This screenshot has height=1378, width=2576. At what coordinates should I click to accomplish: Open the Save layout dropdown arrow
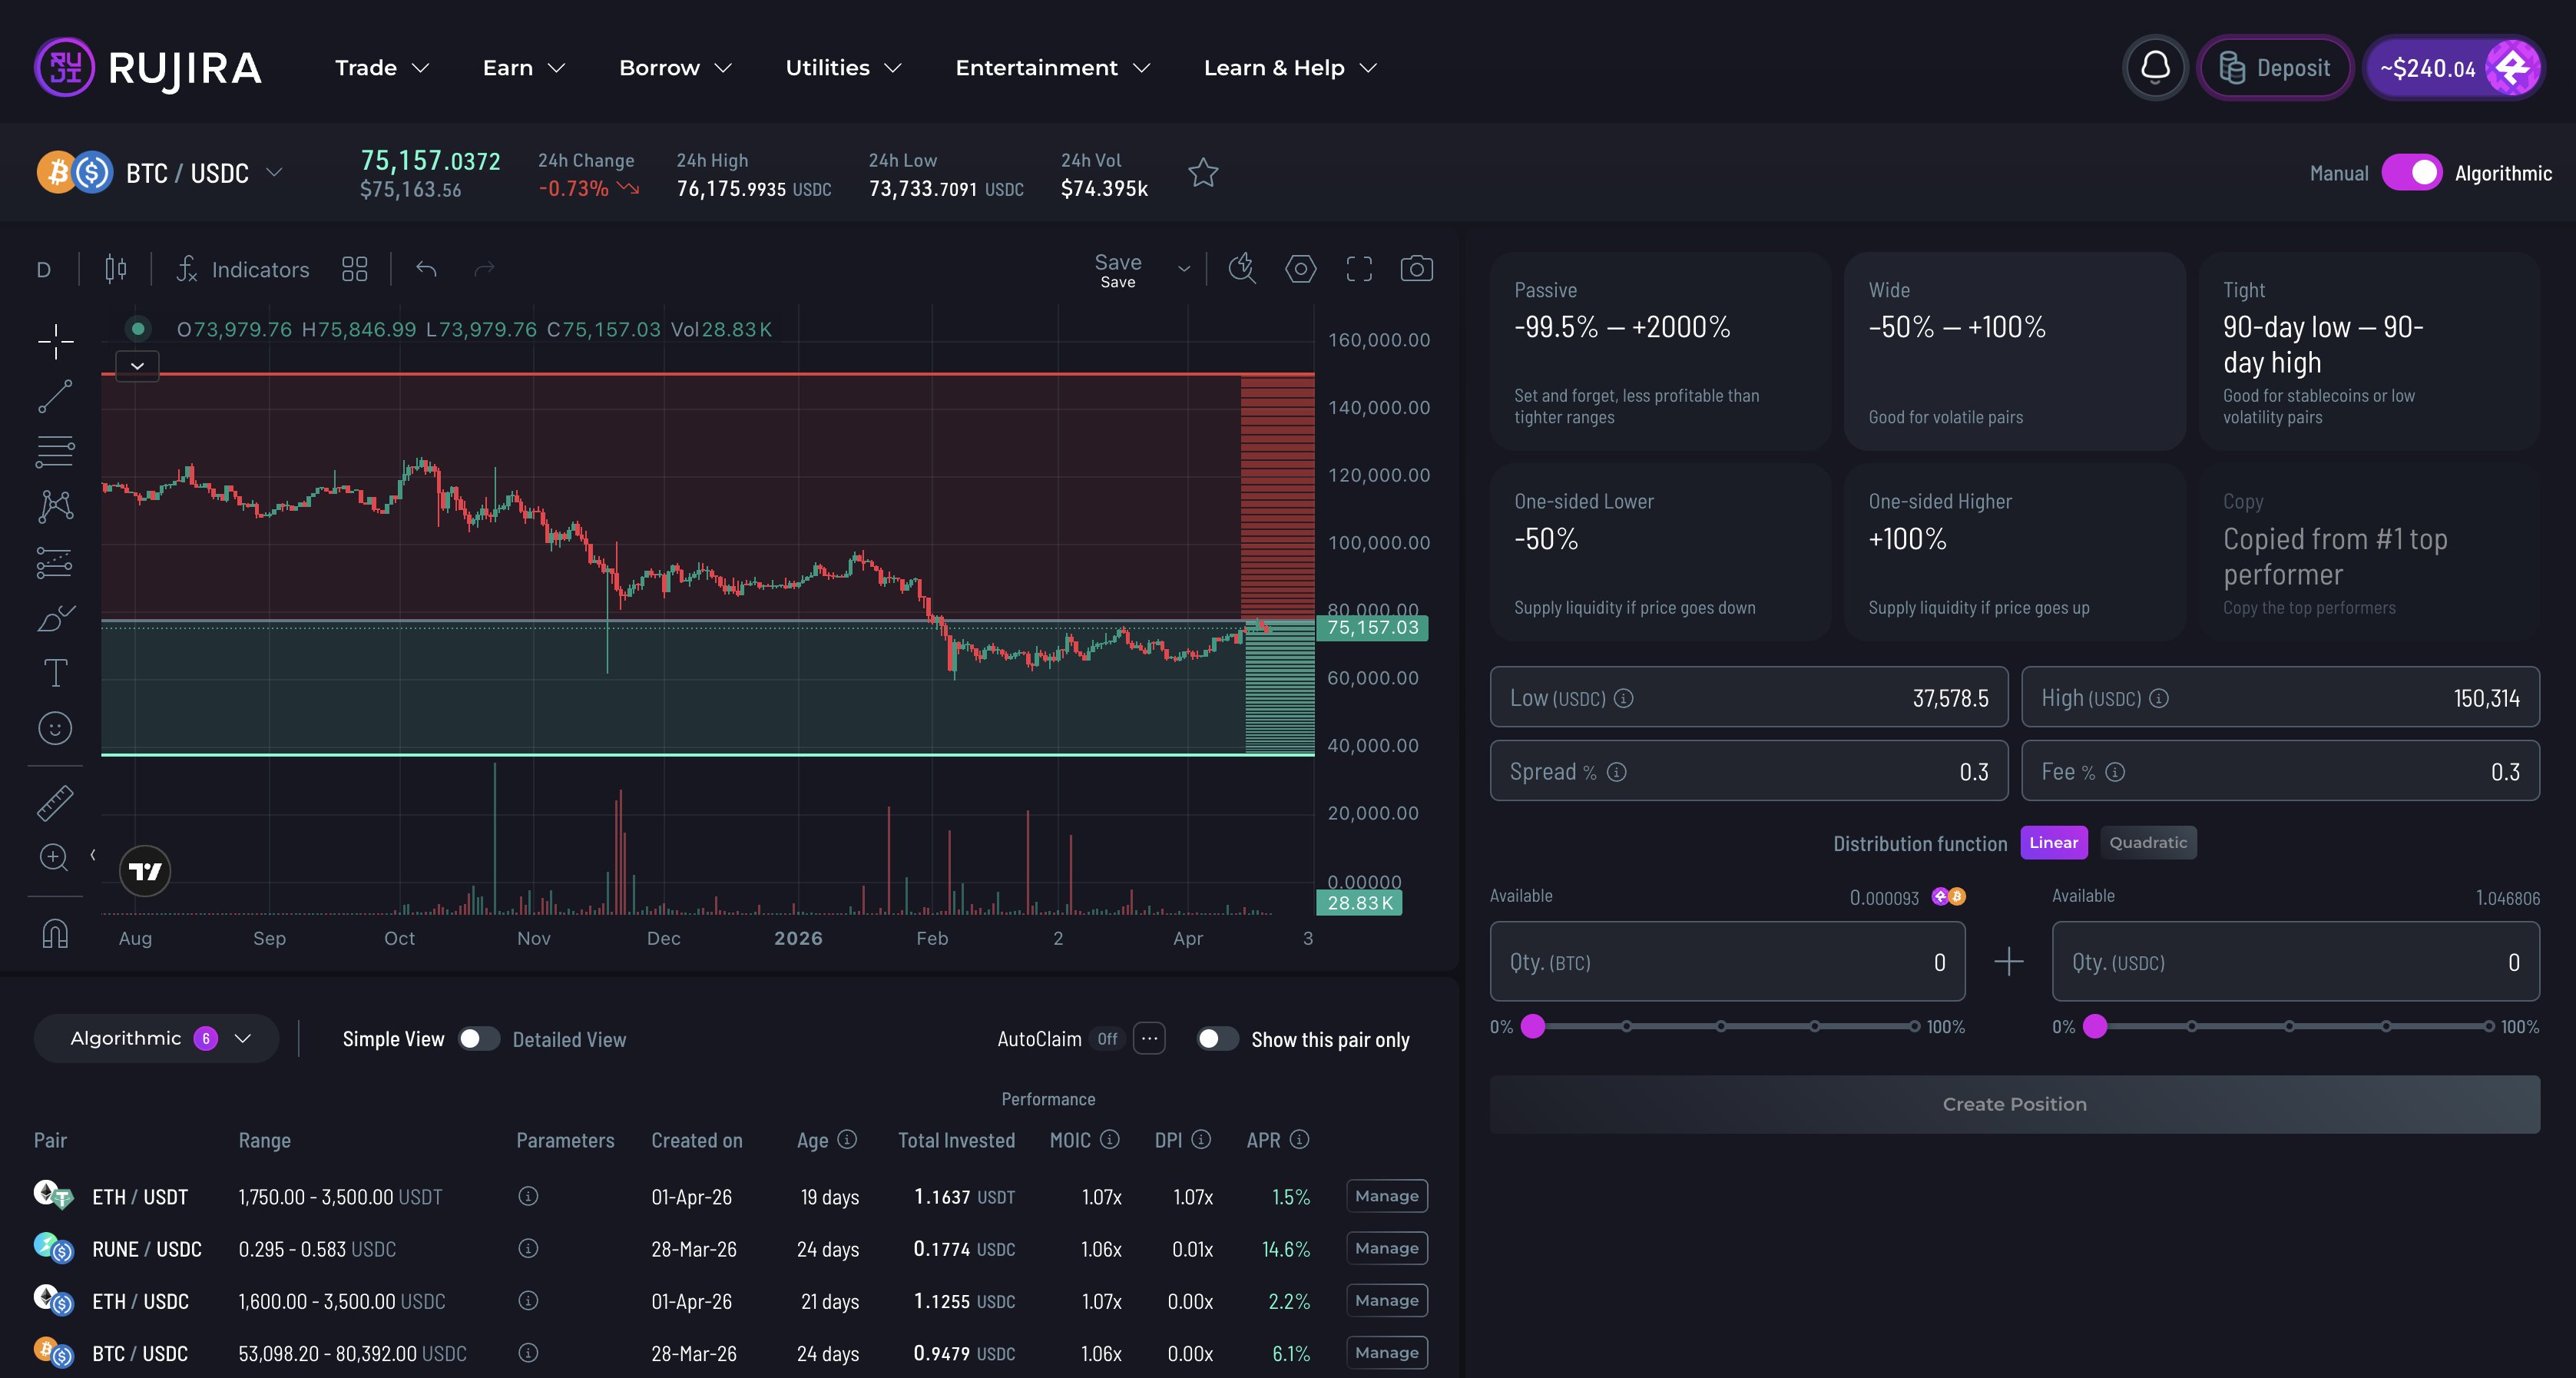(x=1184, y=269)
